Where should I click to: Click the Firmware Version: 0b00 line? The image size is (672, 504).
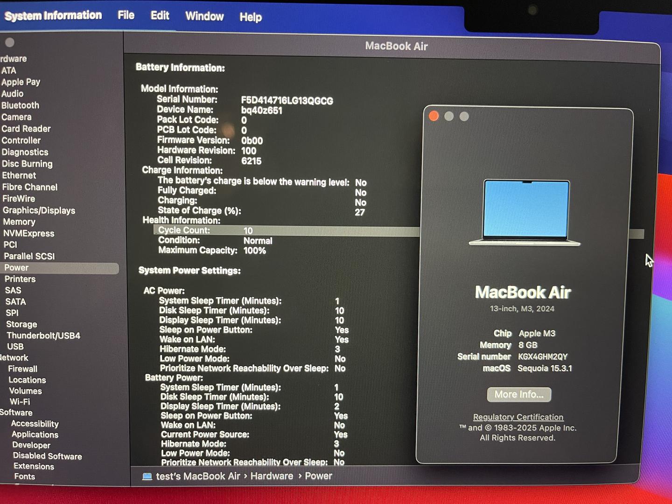click(x=210, y=140)
